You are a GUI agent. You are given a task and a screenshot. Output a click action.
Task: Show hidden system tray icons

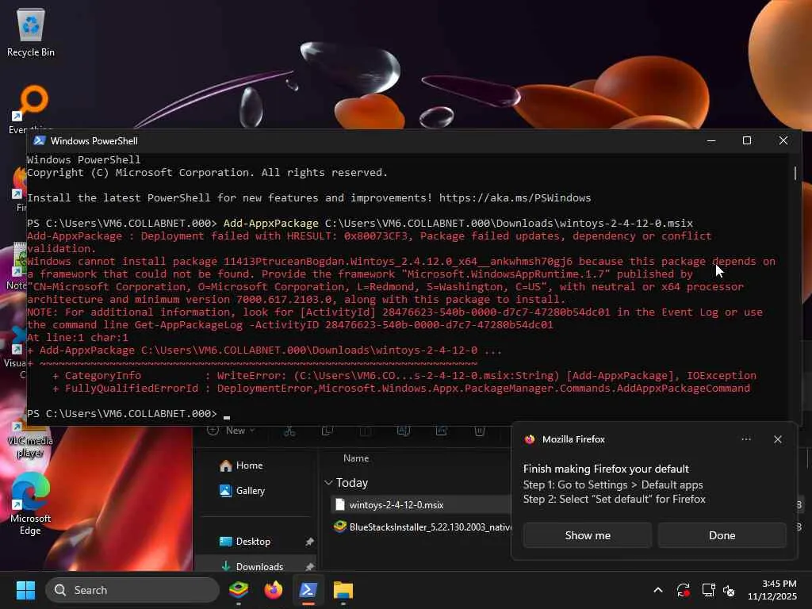657,590
